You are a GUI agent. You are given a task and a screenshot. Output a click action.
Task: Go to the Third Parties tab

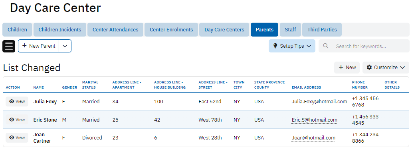pyautogui.click(x=322, y=30)
